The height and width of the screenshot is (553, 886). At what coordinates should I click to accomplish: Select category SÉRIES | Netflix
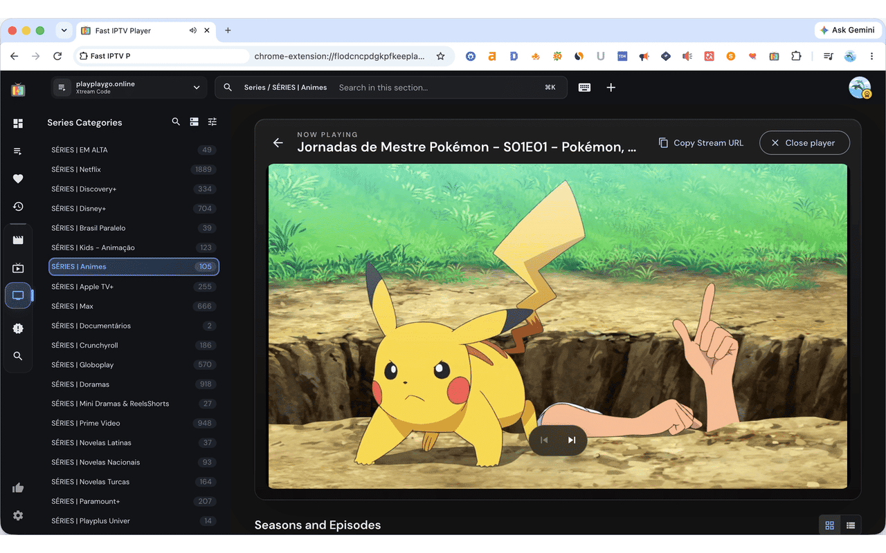point(134,169)
